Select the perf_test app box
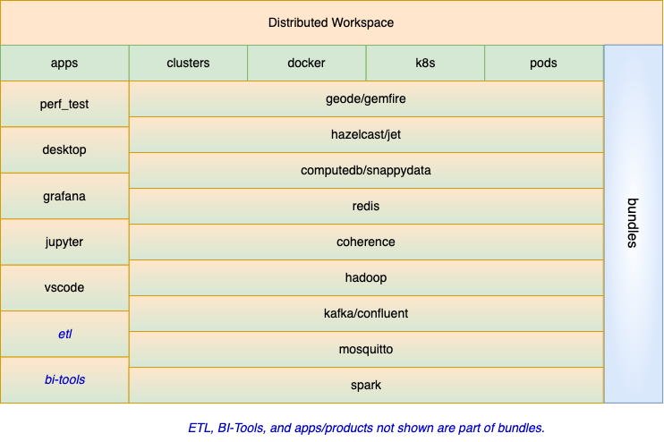Screen dimensions: 664x442 click(x=64, y=104)
